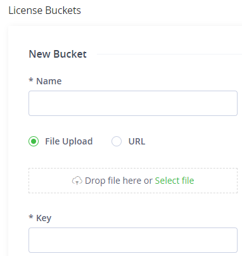The image size is (242, 256).
Task: Click the 'Drop file here or' text
Action: coord(118,181)
